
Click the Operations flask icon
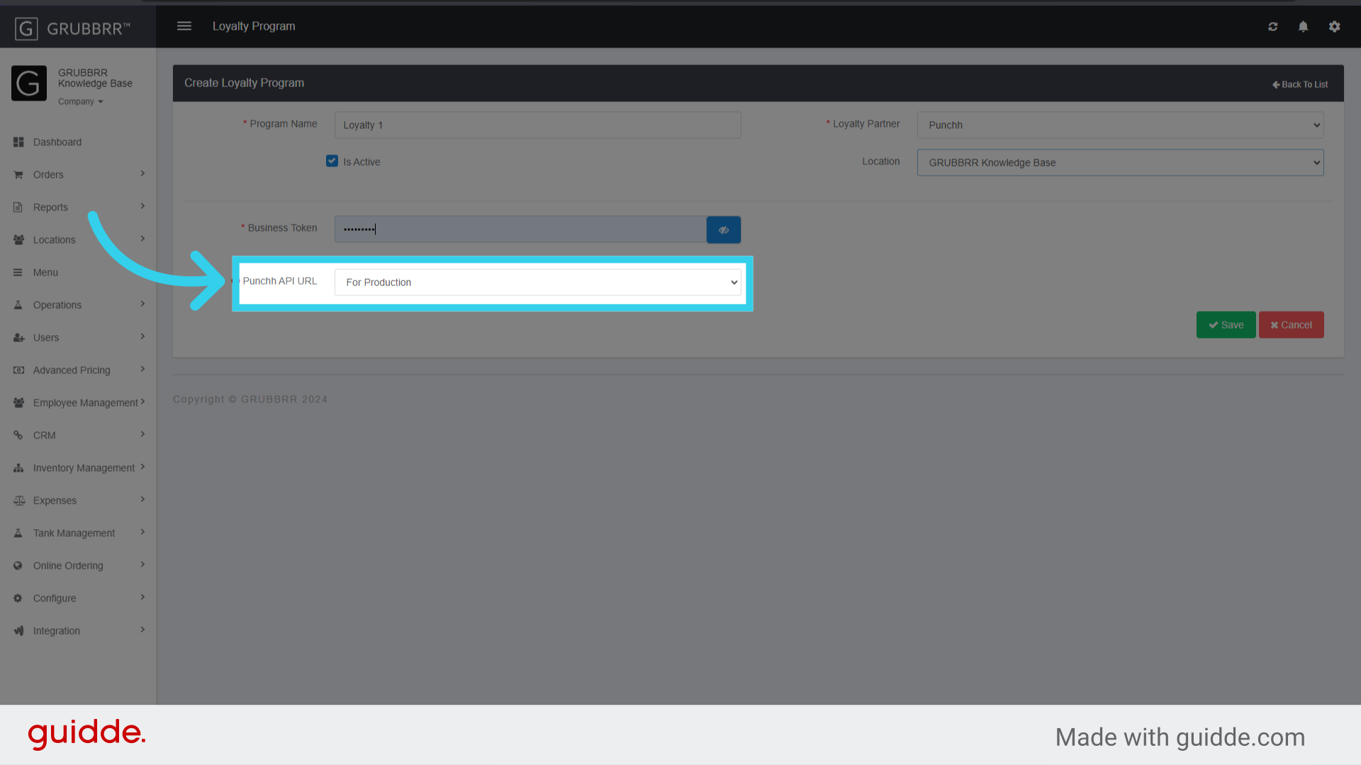tap(18, 305)
